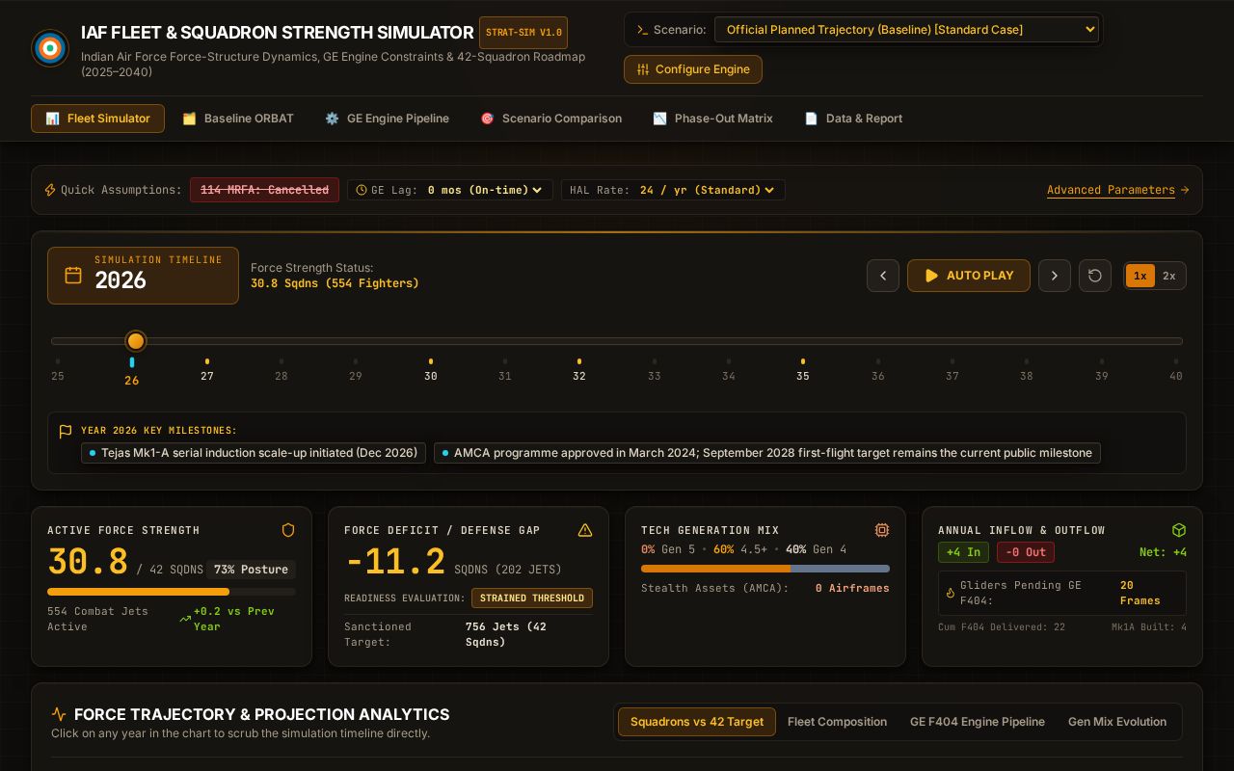
Task: Click the flame icon by Gliders Pending
Action: [x=951, y=593]
